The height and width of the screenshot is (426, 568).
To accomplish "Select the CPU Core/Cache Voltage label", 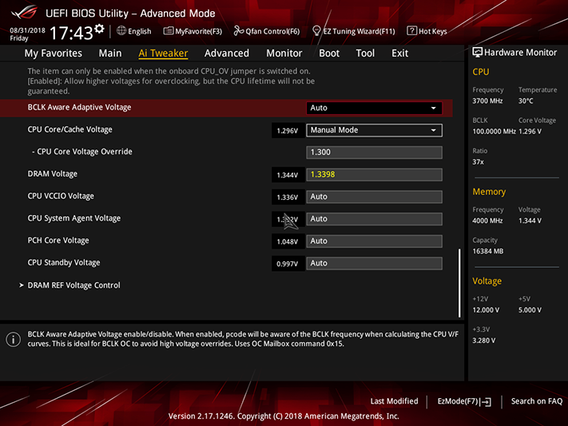I will point(70,129).
